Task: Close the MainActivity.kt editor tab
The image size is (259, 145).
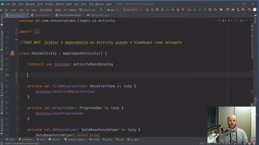Action: pyautogui.click(x=27, y=15)
